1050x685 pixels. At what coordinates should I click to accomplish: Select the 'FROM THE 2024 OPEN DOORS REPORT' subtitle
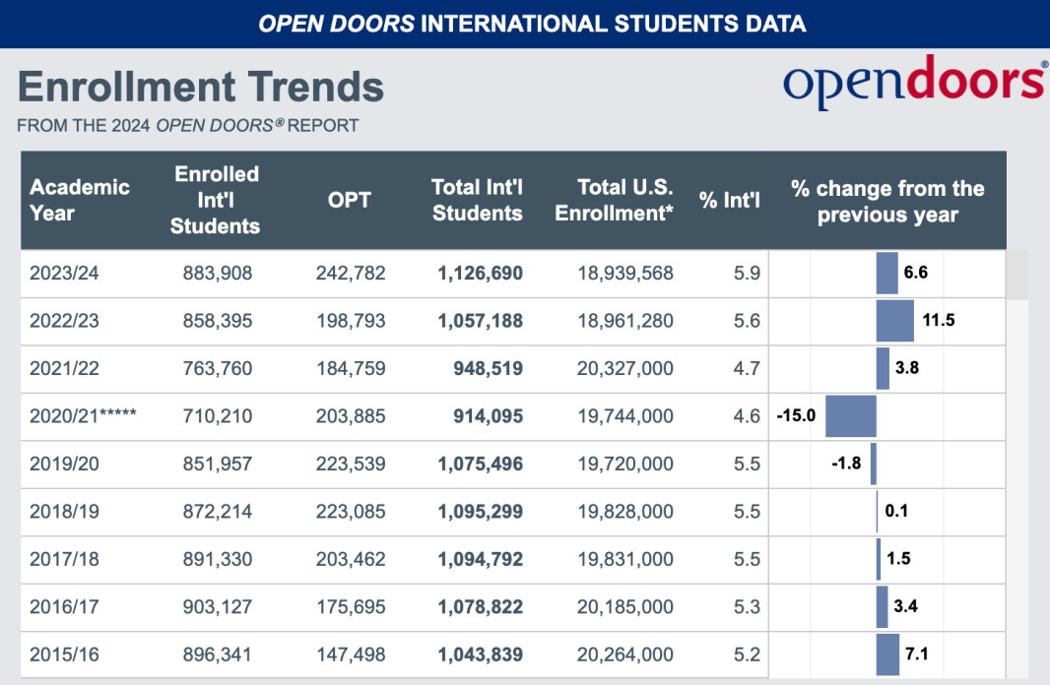point(187,125)
